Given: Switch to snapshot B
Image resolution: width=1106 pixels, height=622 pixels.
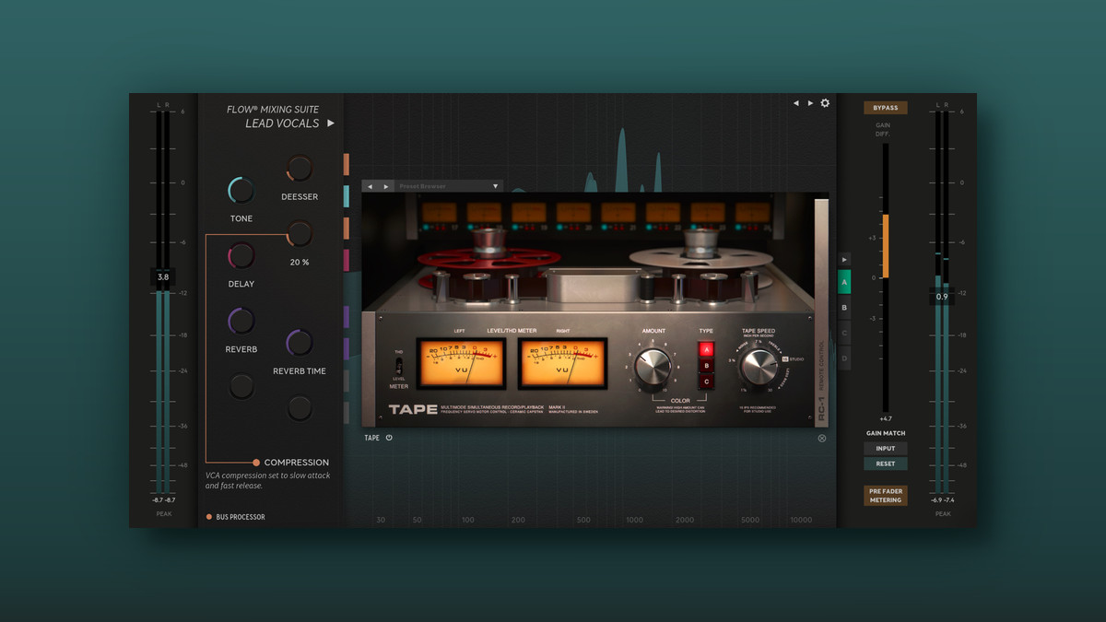Looking at the screenshot, I should point(844,308).
